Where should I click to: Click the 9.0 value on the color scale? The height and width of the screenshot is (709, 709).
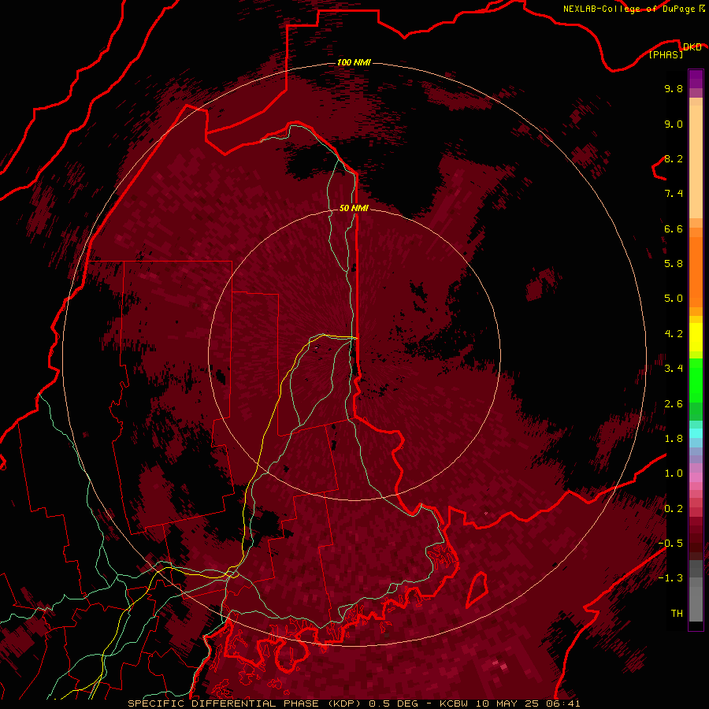(x=674, y=124)
